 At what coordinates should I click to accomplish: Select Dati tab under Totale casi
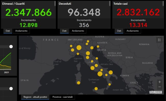pyautogui.click(x=119, y=31)
